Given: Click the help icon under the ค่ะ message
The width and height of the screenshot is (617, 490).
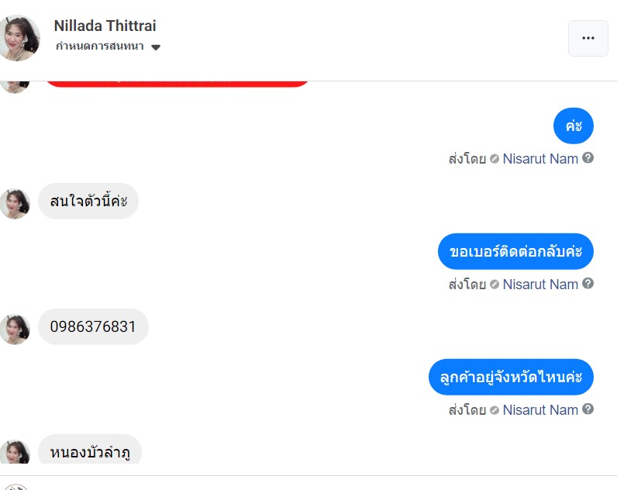Looking at the screenshot, I should [x=588, y=158].
